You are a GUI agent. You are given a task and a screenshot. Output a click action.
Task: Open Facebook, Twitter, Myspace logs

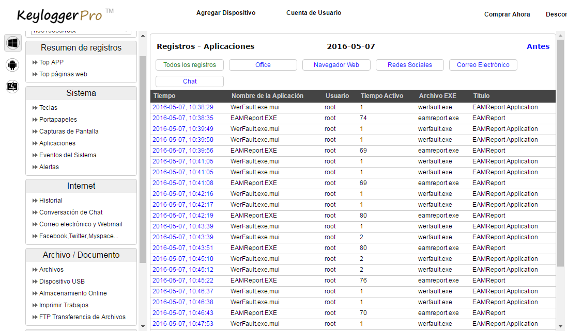point(79,237)
